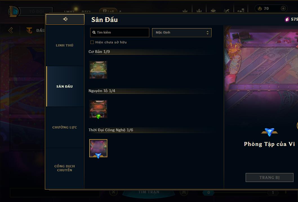Click the magnifier icon in search box
This screenshot has height=202, width=298.
(94, 32)
